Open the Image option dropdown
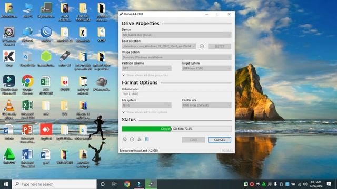Screen dimensions: 337x189 coord(176,57)
